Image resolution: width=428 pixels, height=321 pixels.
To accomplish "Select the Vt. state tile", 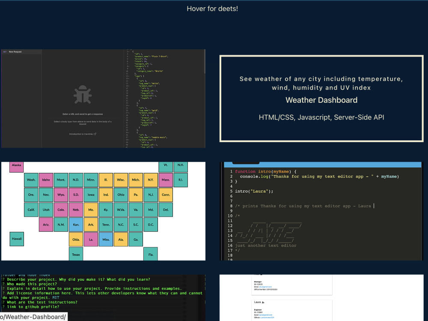I will 166,167.
